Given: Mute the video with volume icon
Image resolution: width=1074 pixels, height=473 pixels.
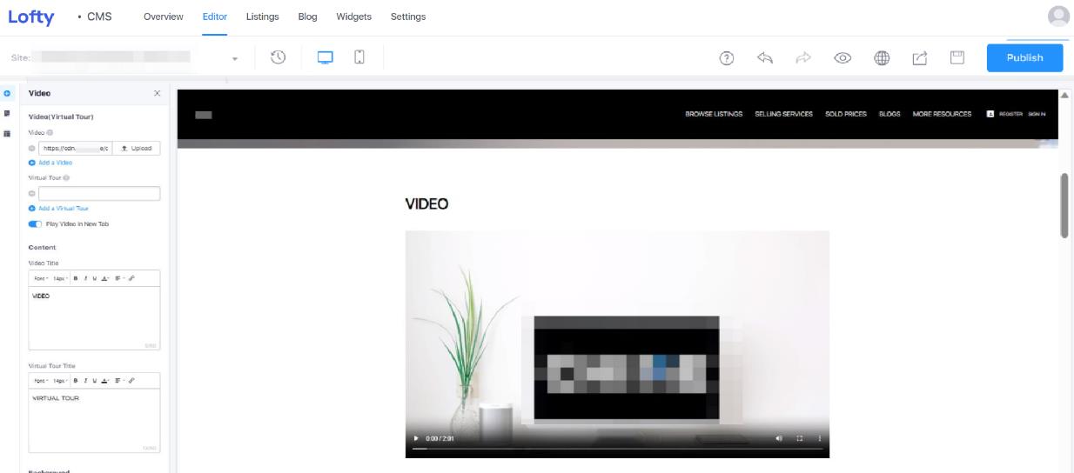Looking at the screenshot, I should (778, 438).
